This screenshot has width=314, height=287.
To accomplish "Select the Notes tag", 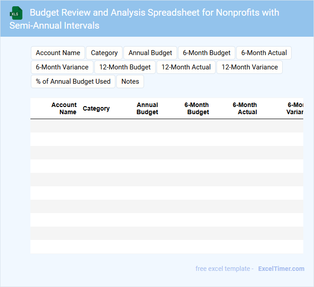I will tap(130, 81).
